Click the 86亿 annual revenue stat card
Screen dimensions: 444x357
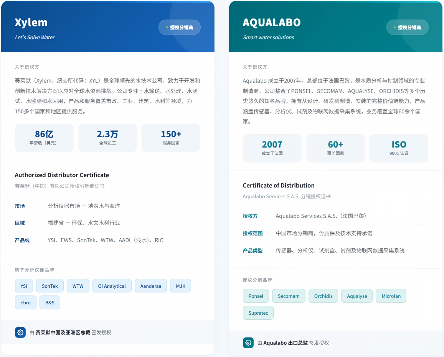tap(44, 138)
